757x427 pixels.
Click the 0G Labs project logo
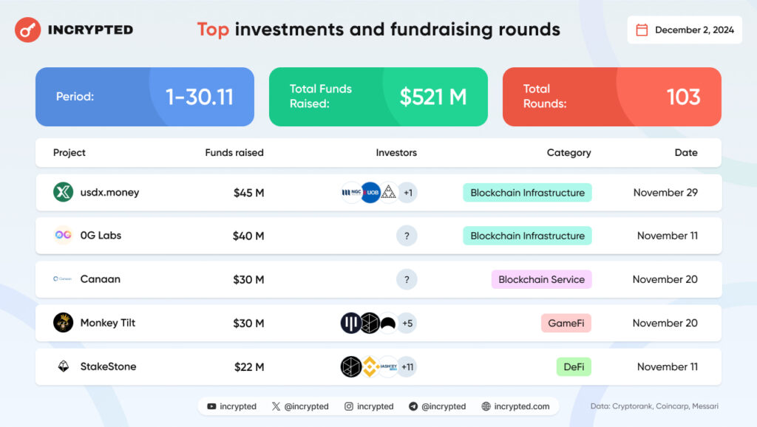63,236
